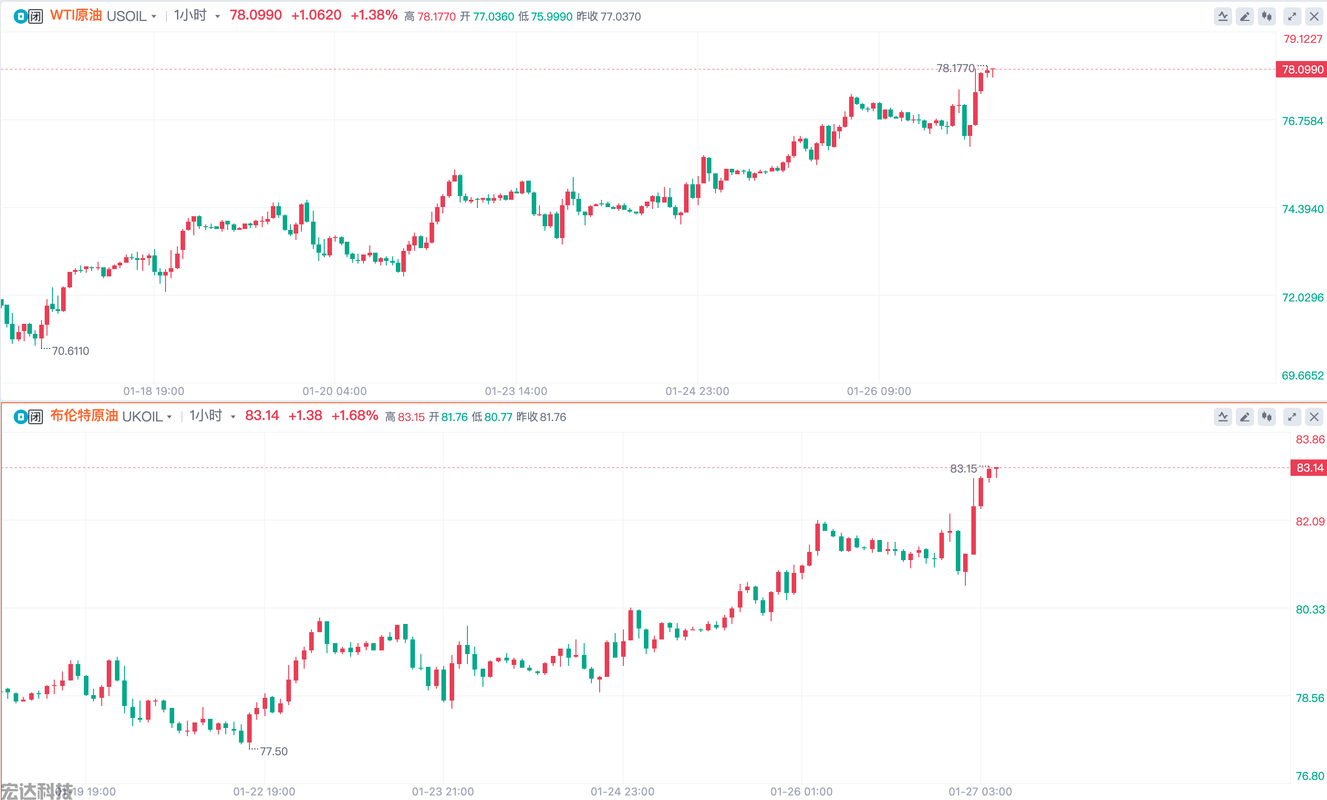
Task: Select the drawing pencil tool on WTI chart
Action: pos(1244,17)
